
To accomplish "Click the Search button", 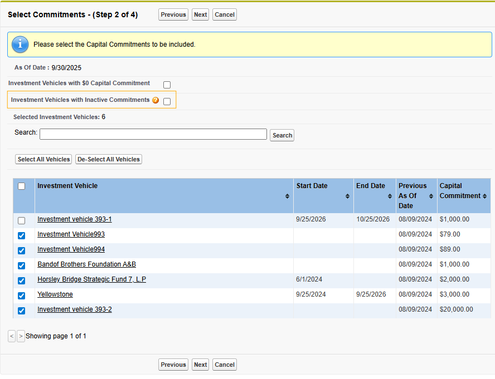I will pyautogui.click(x=282, y=135).
